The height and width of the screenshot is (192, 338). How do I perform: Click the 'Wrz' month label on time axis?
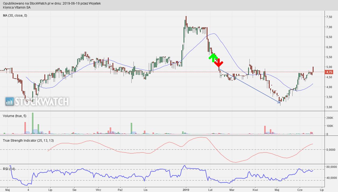point(98,189)
